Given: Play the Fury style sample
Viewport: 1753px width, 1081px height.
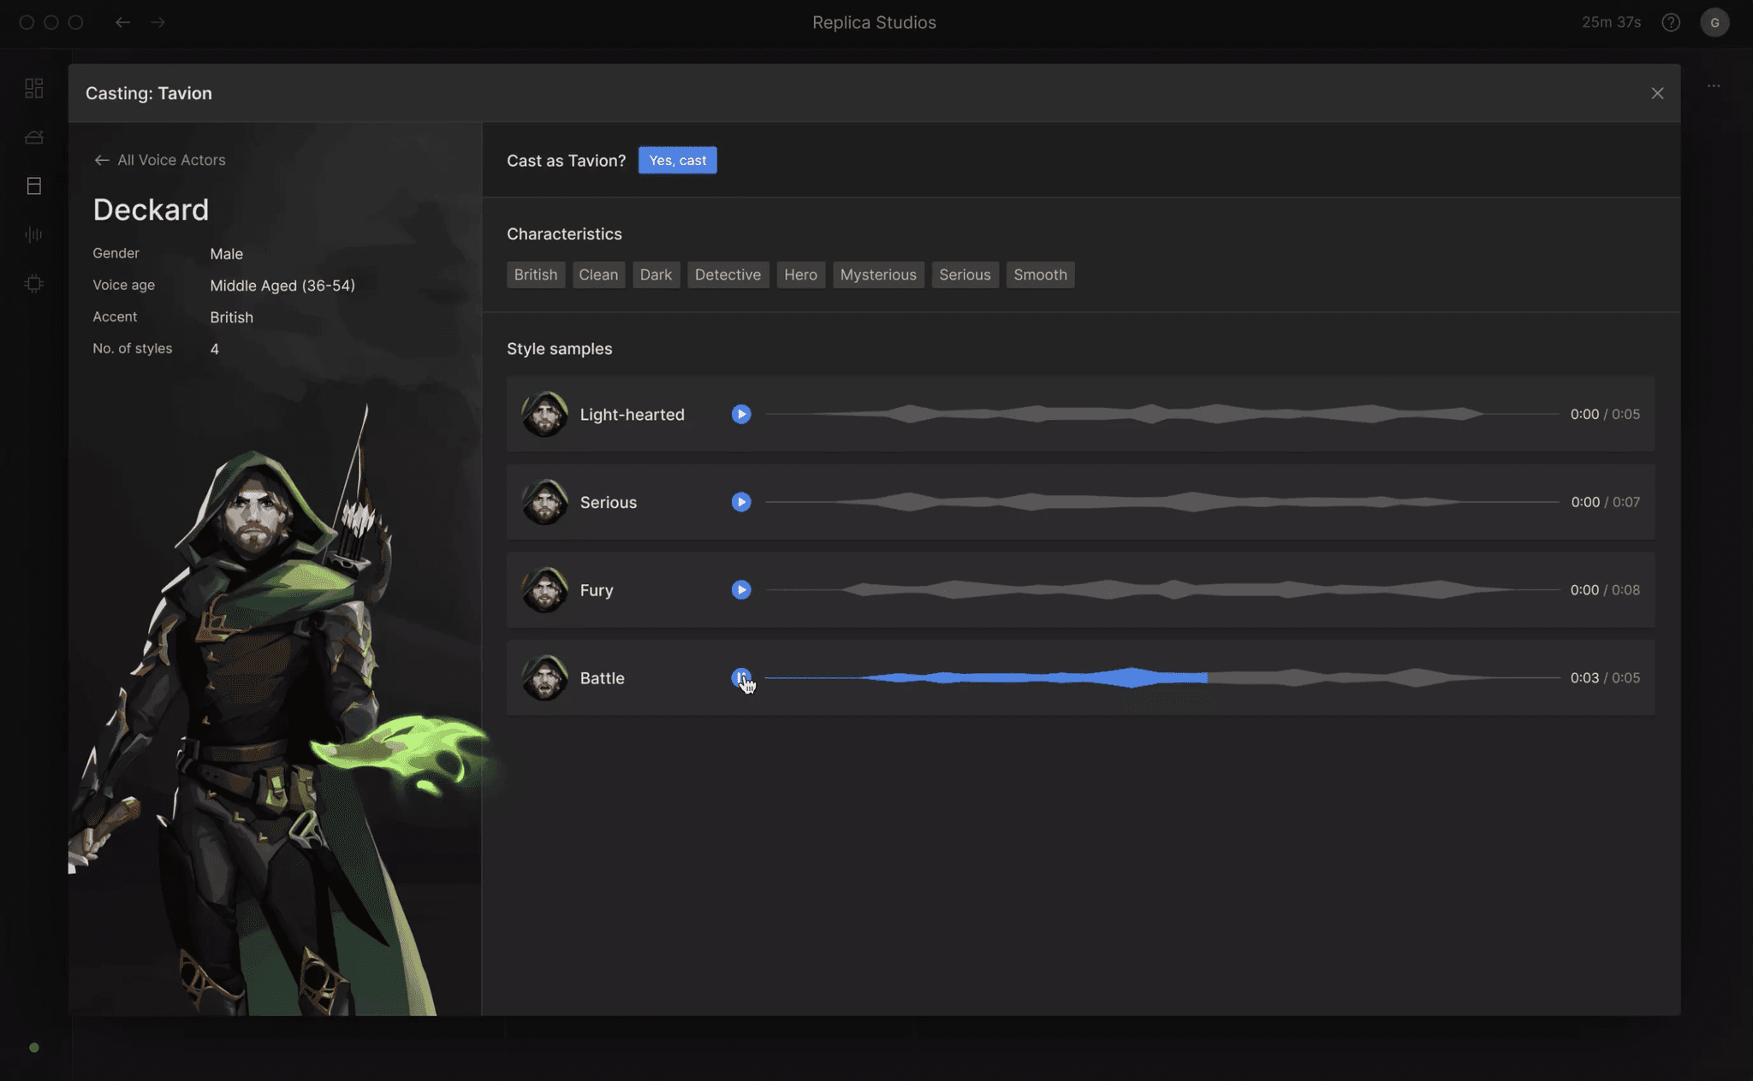Looking at the screenshot, I should click(740, 589).
